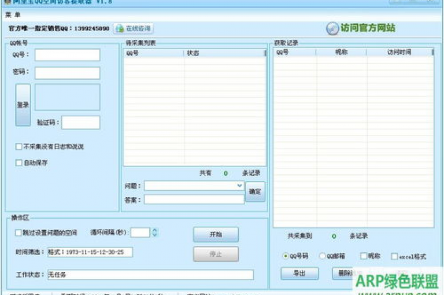Click the captcha image box
This screenshot has width=444, height=295.
pyautogui.click(x=68, y=97)
